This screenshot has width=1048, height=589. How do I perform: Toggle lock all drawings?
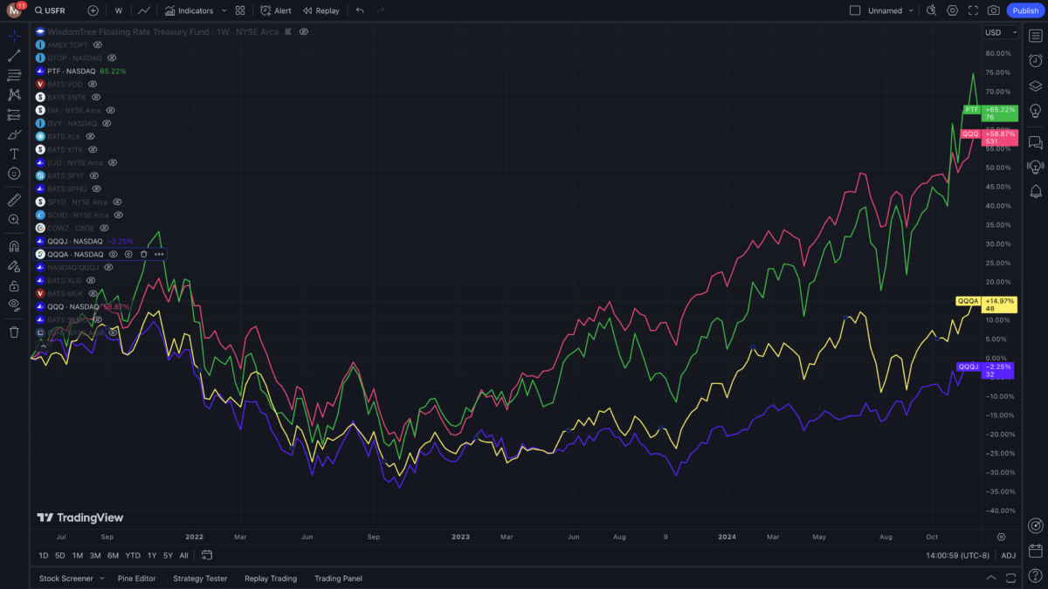tap(14, 285)
